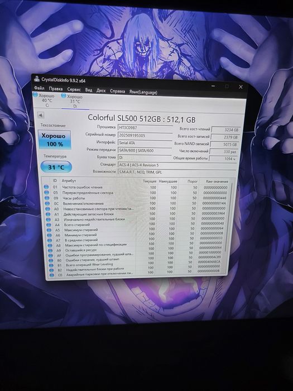Minimize the CrystalDiskInfo window
The height and width of the screenshot is (391, 293).
(213, 86)
